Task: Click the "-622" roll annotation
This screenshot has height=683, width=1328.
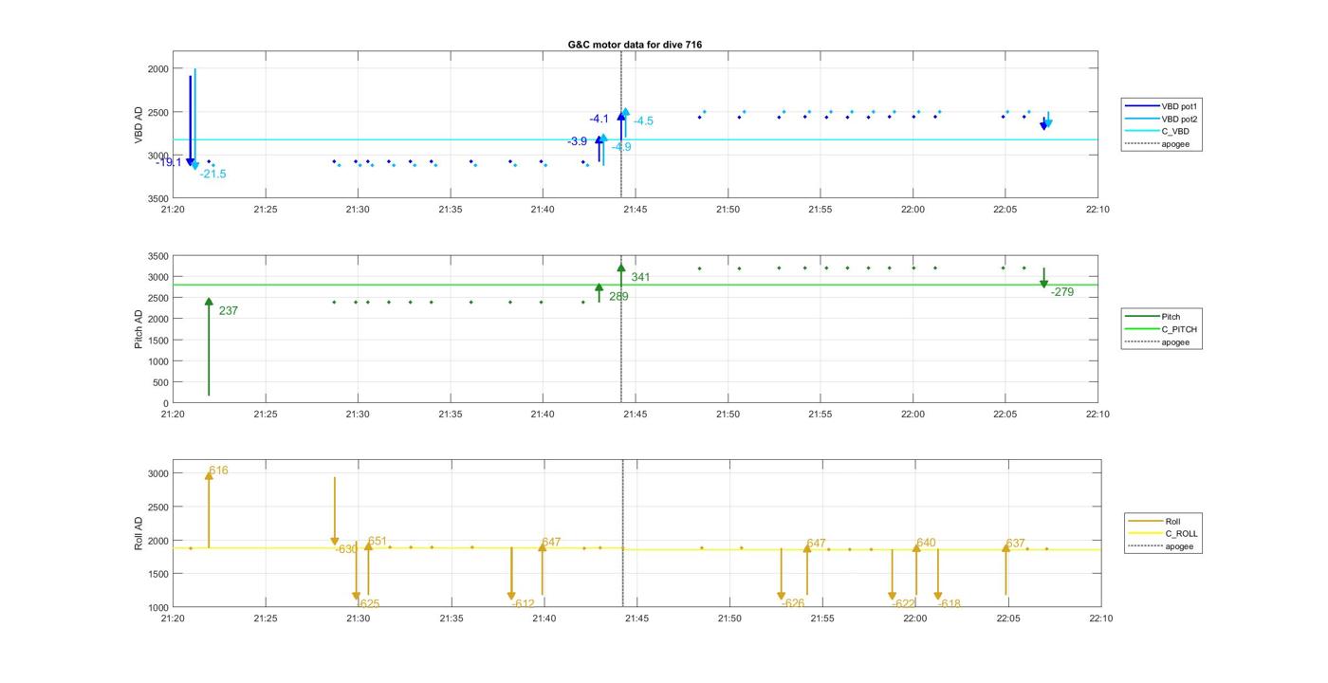Action: coord(904,604)
